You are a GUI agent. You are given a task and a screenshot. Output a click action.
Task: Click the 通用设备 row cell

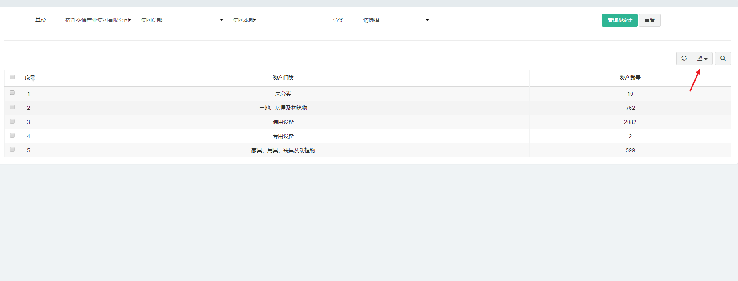coord(283,122)
